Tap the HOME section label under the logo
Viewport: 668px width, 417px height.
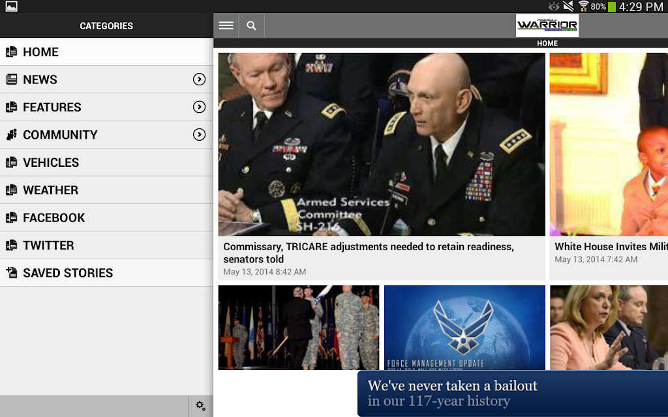(x=547, y=44)
